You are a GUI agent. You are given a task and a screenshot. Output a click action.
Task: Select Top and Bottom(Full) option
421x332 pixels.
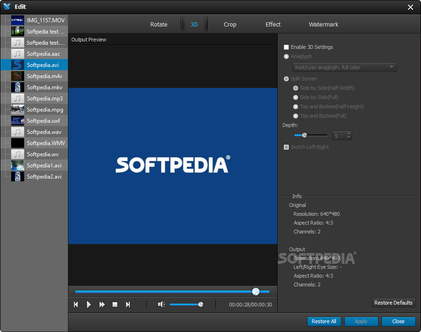295,116
